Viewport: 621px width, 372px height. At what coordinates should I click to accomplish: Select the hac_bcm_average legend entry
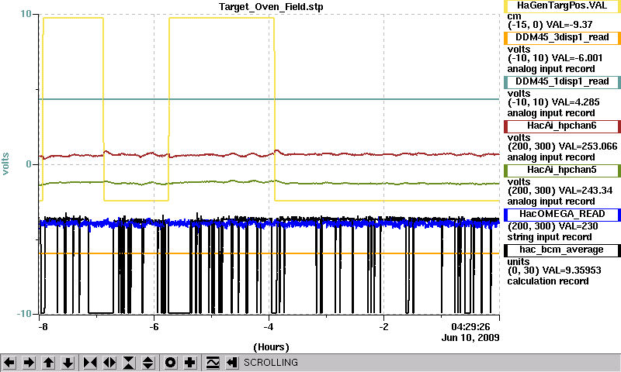tap(562, 250)
